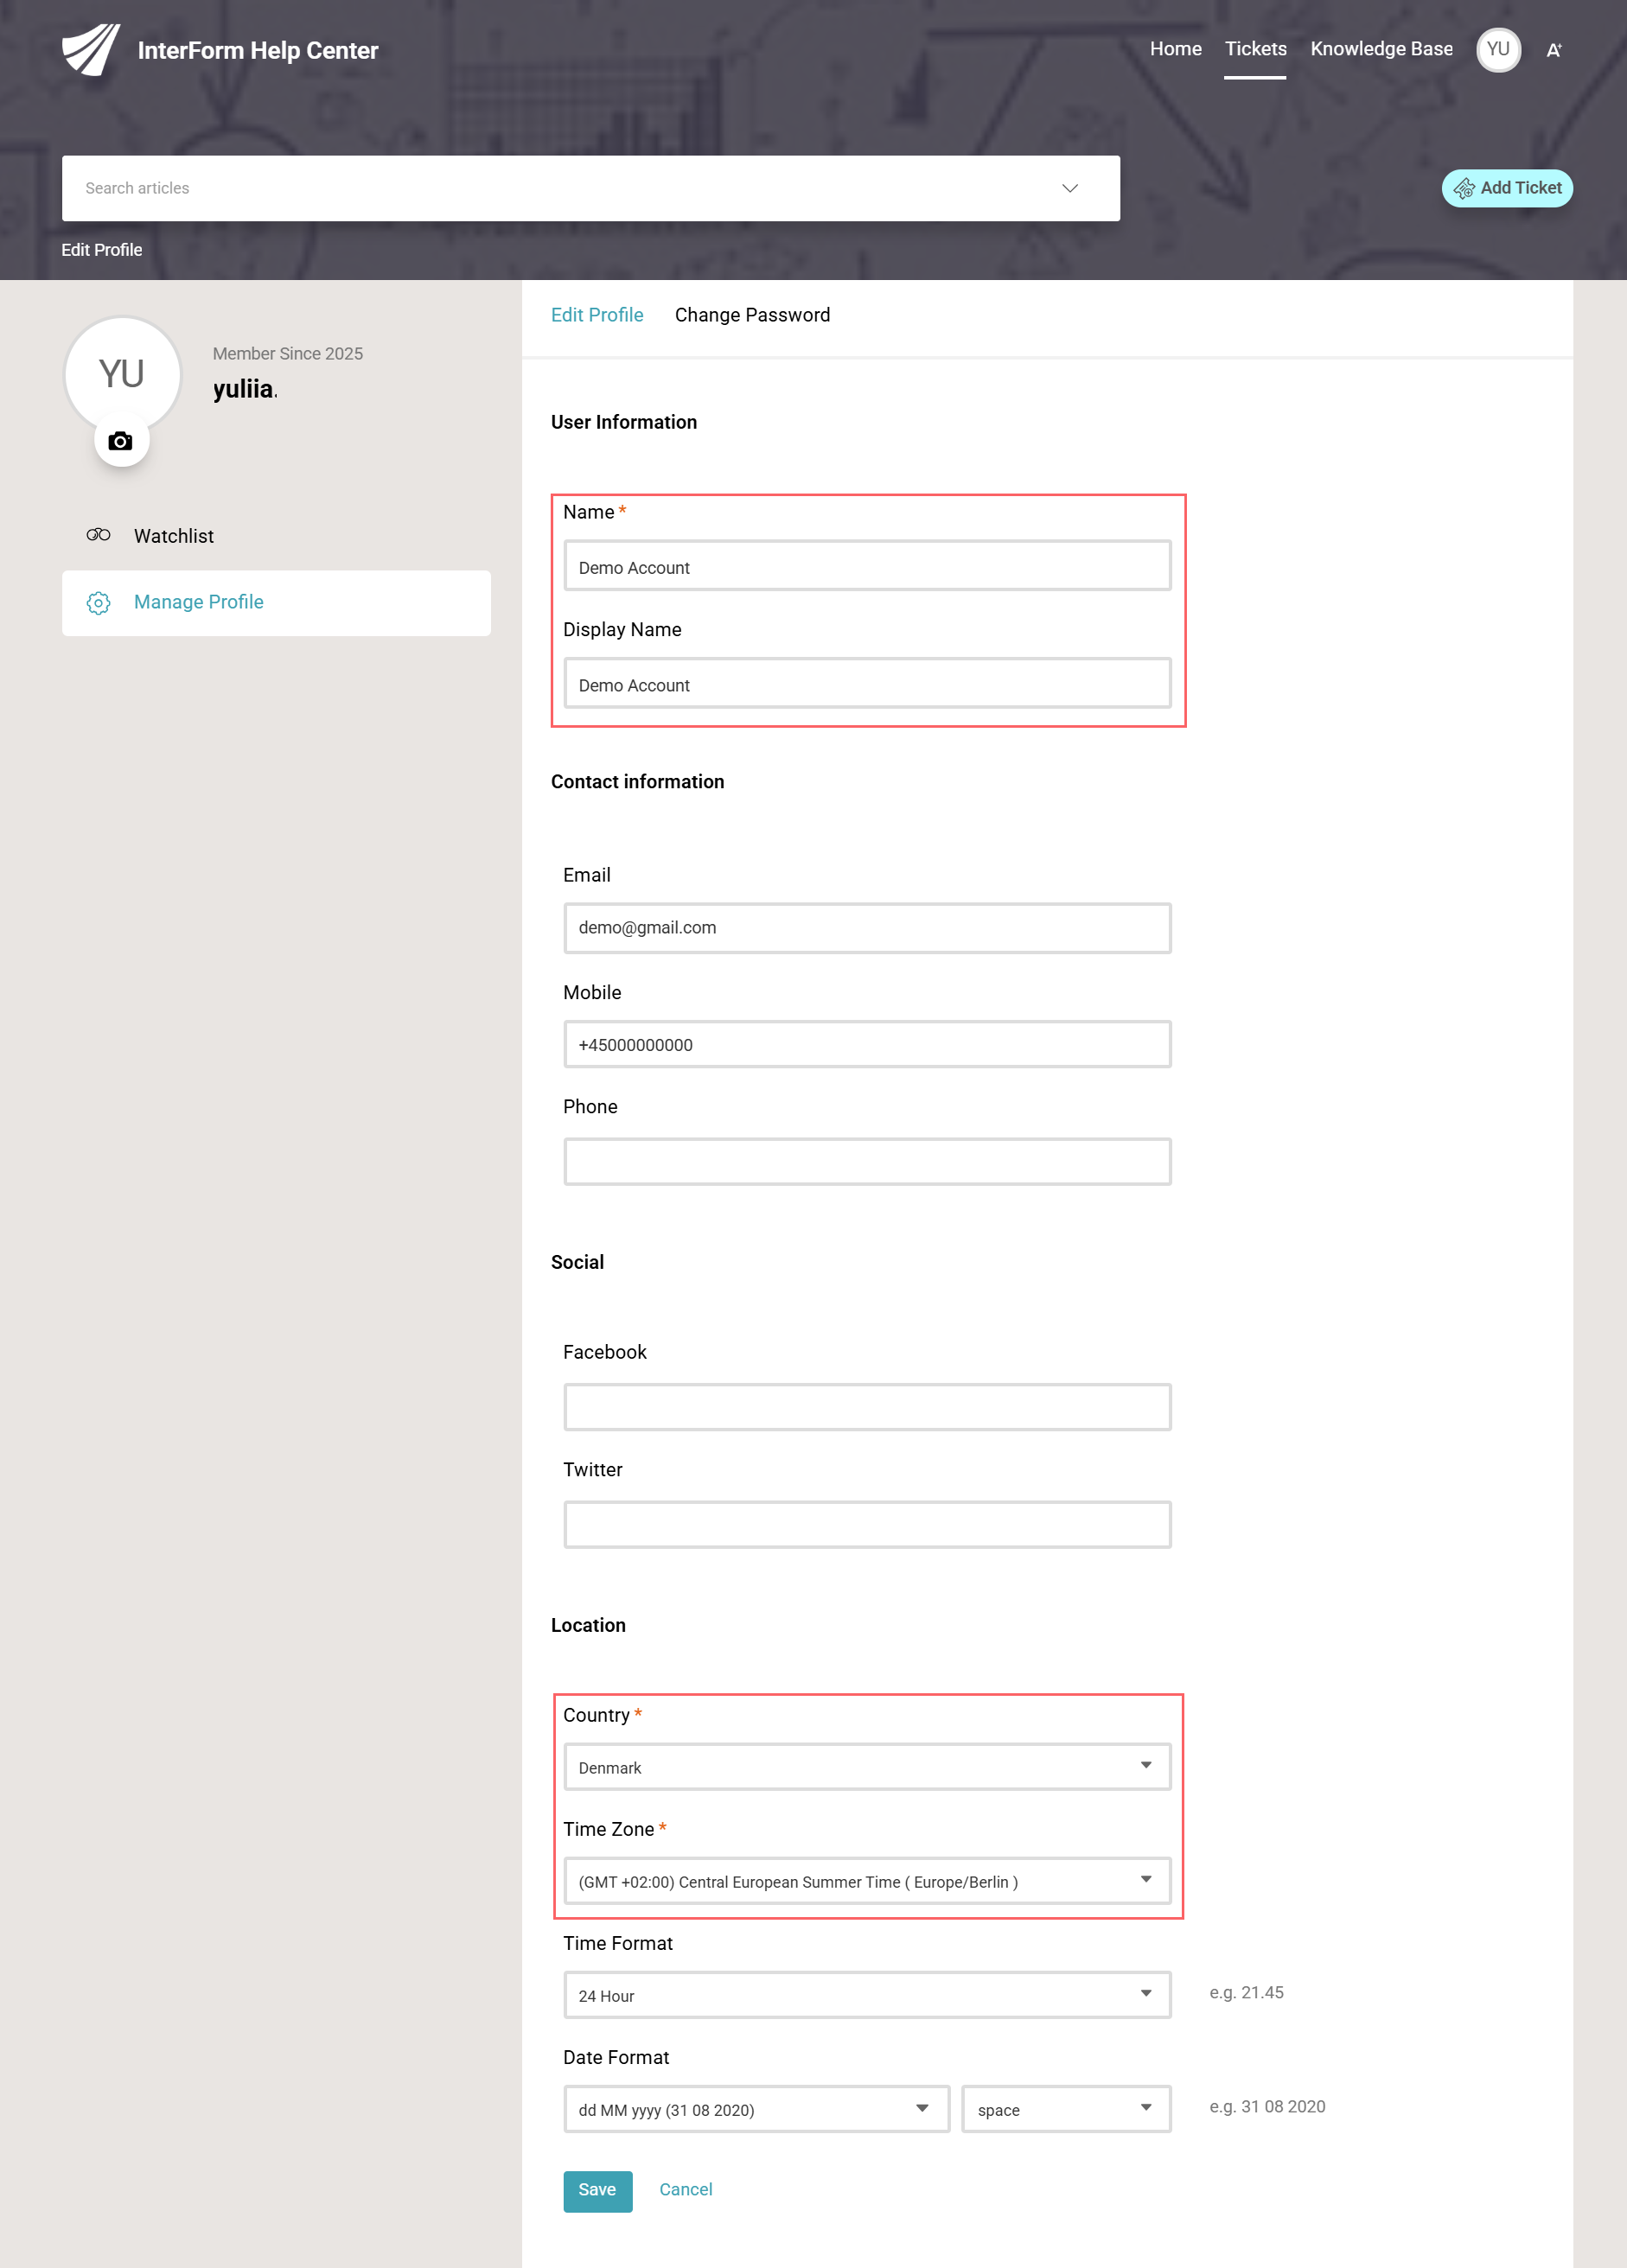Viewport: 1627px width, 2268px height.
Task: Expand the search articles chevron
Action: click(1069, 188)
